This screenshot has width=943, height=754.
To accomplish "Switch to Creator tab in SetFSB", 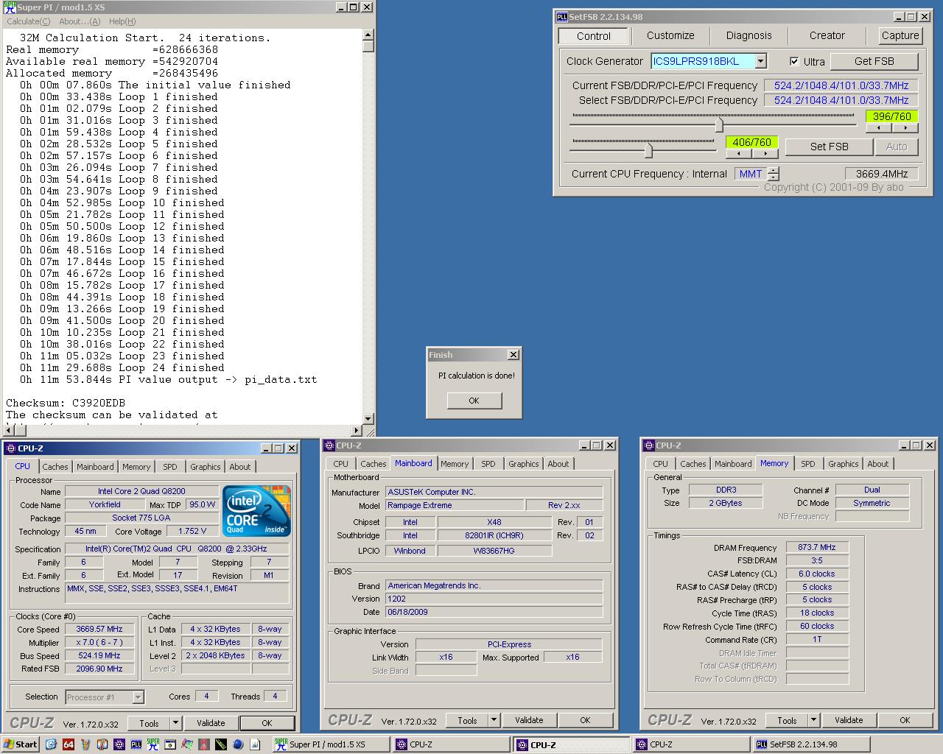I will tap(827, 35).
